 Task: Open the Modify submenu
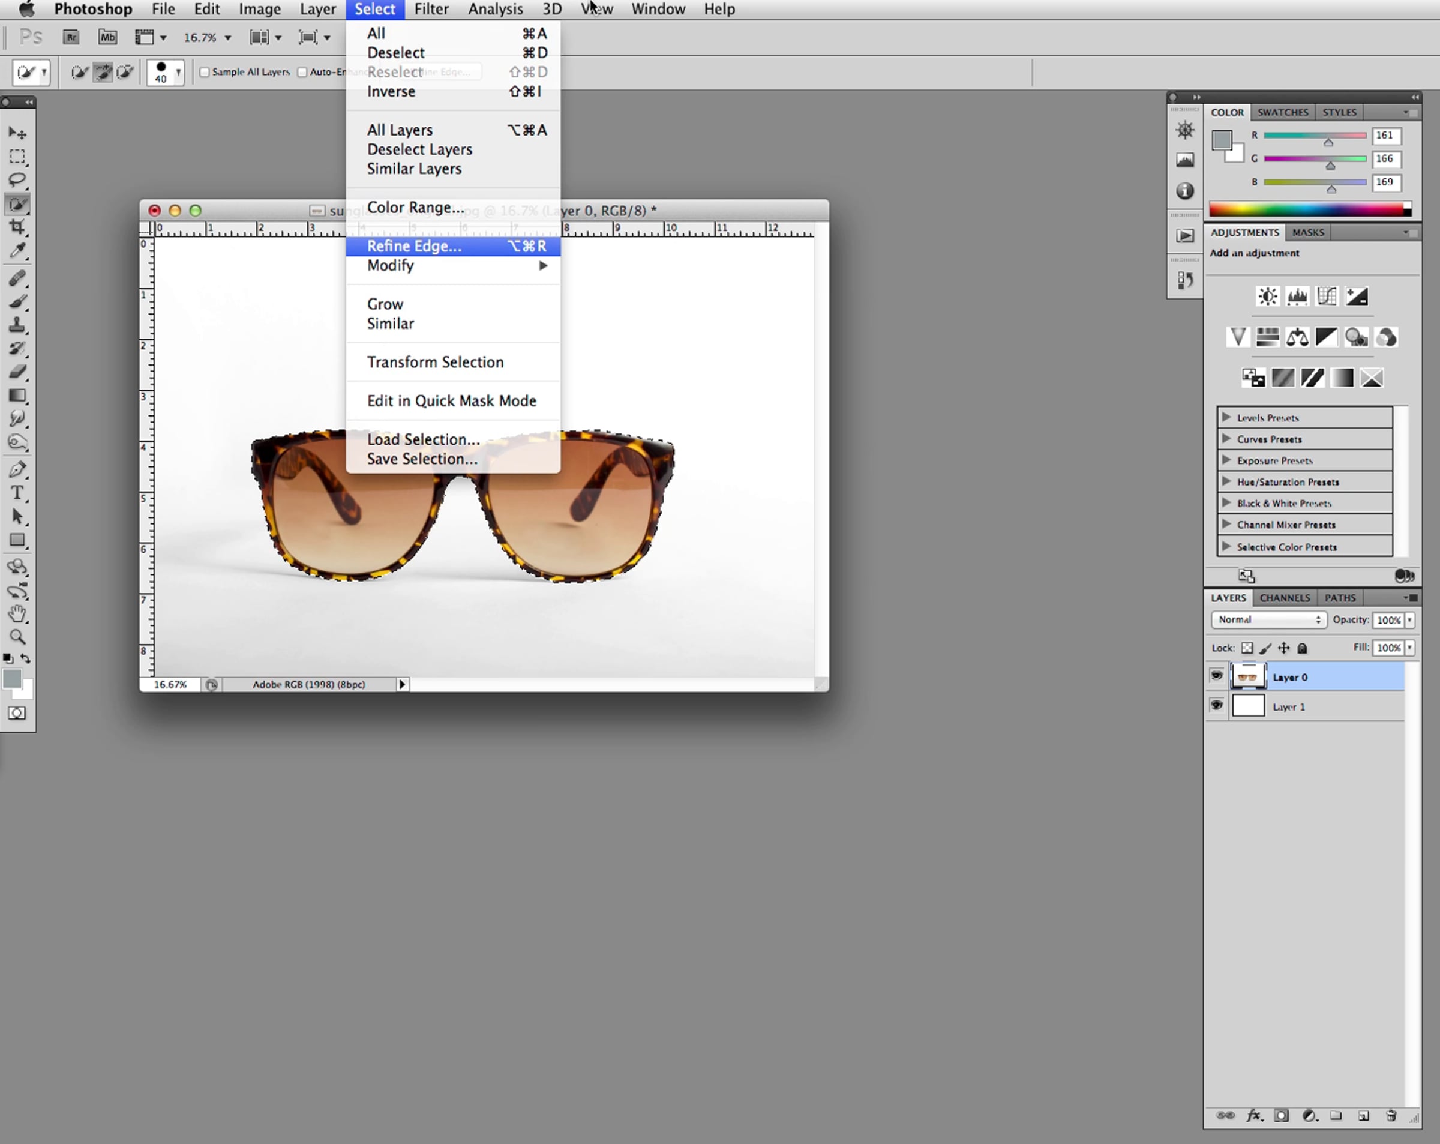453,266
